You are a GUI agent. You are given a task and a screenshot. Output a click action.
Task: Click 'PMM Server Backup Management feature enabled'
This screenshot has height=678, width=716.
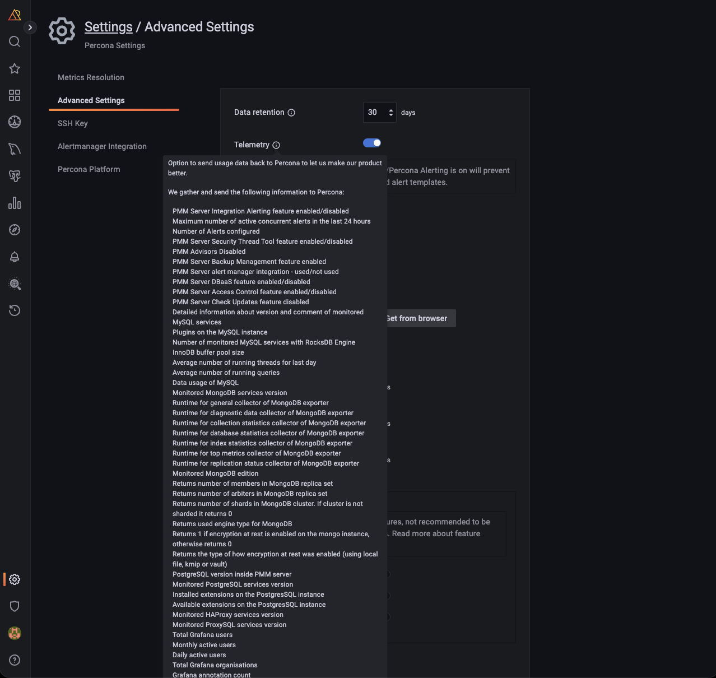click(249, 262)
